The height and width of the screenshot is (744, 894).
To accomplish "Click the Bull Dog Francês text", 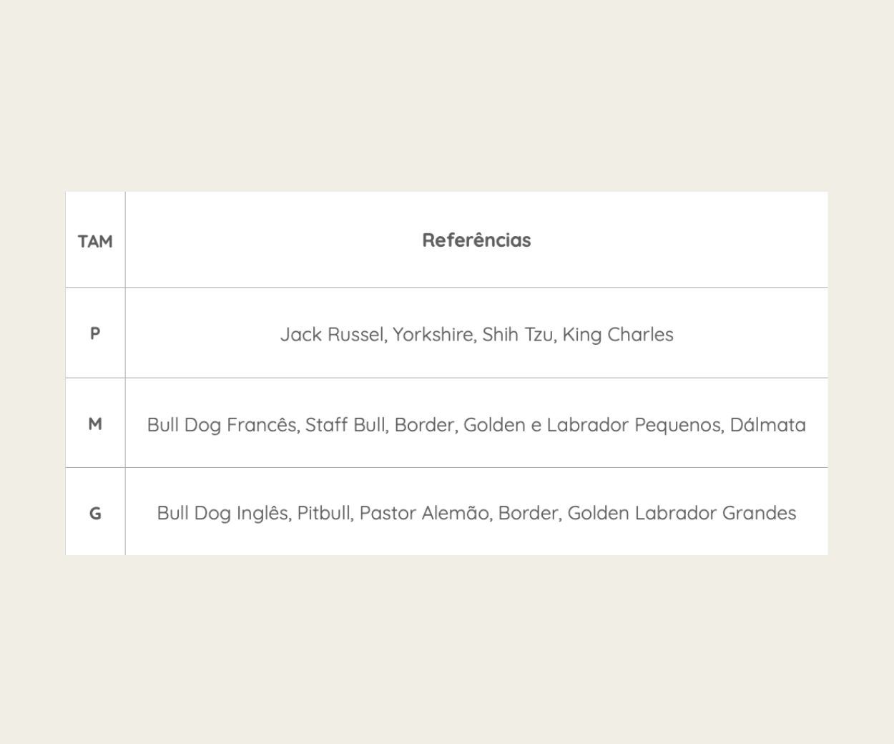I will 222,425.
